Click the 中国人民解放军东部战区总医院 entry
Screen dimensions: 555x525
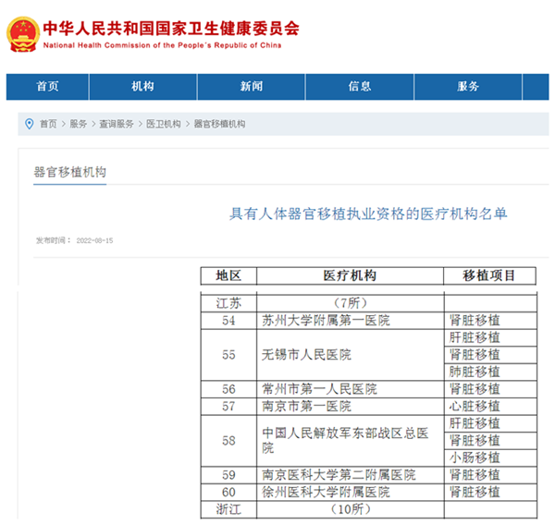(348, 440)
